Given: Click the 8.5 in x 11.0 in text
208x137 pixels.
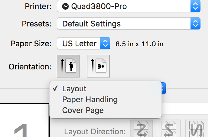Looking at the screenshot, I should pyautogui.click(x=139, y=44).
